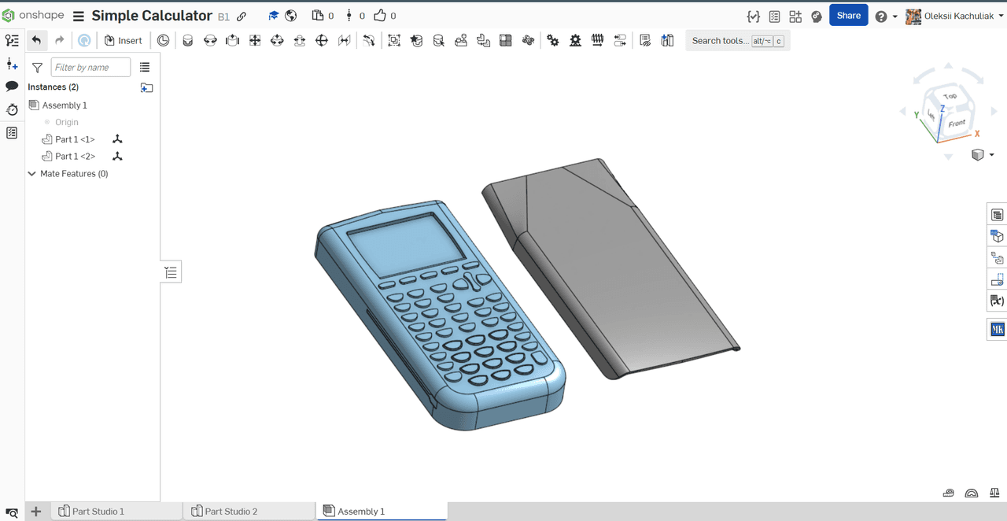This screenshot has width=1007, height=521.
Task: Open the performance stopwatch panel
Action: 12,109
